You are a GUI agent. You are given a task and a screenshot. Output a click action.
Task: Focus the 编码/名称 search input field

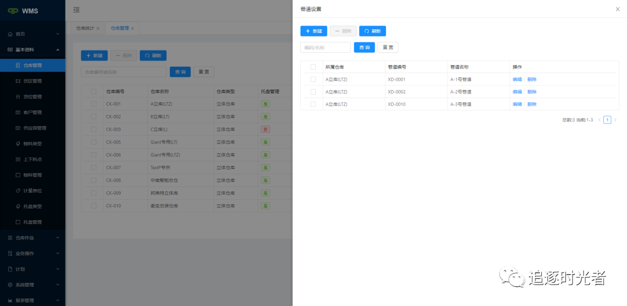tap(325, 48)
